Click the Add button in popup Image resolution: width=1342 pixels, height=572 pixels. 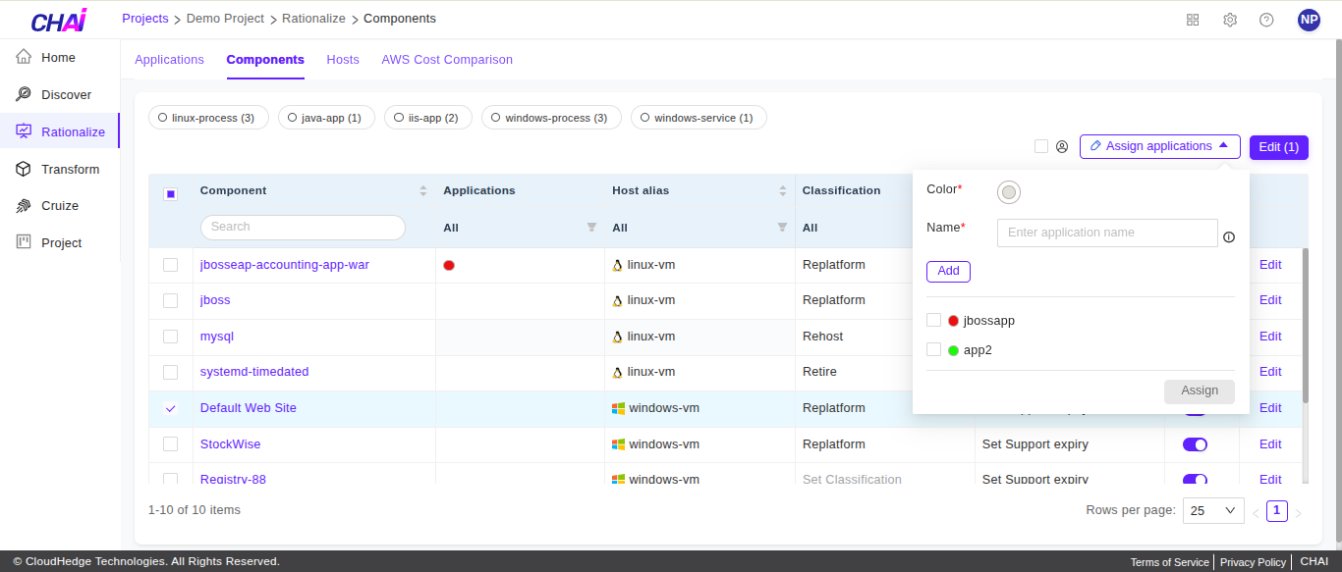pos(948,271)
